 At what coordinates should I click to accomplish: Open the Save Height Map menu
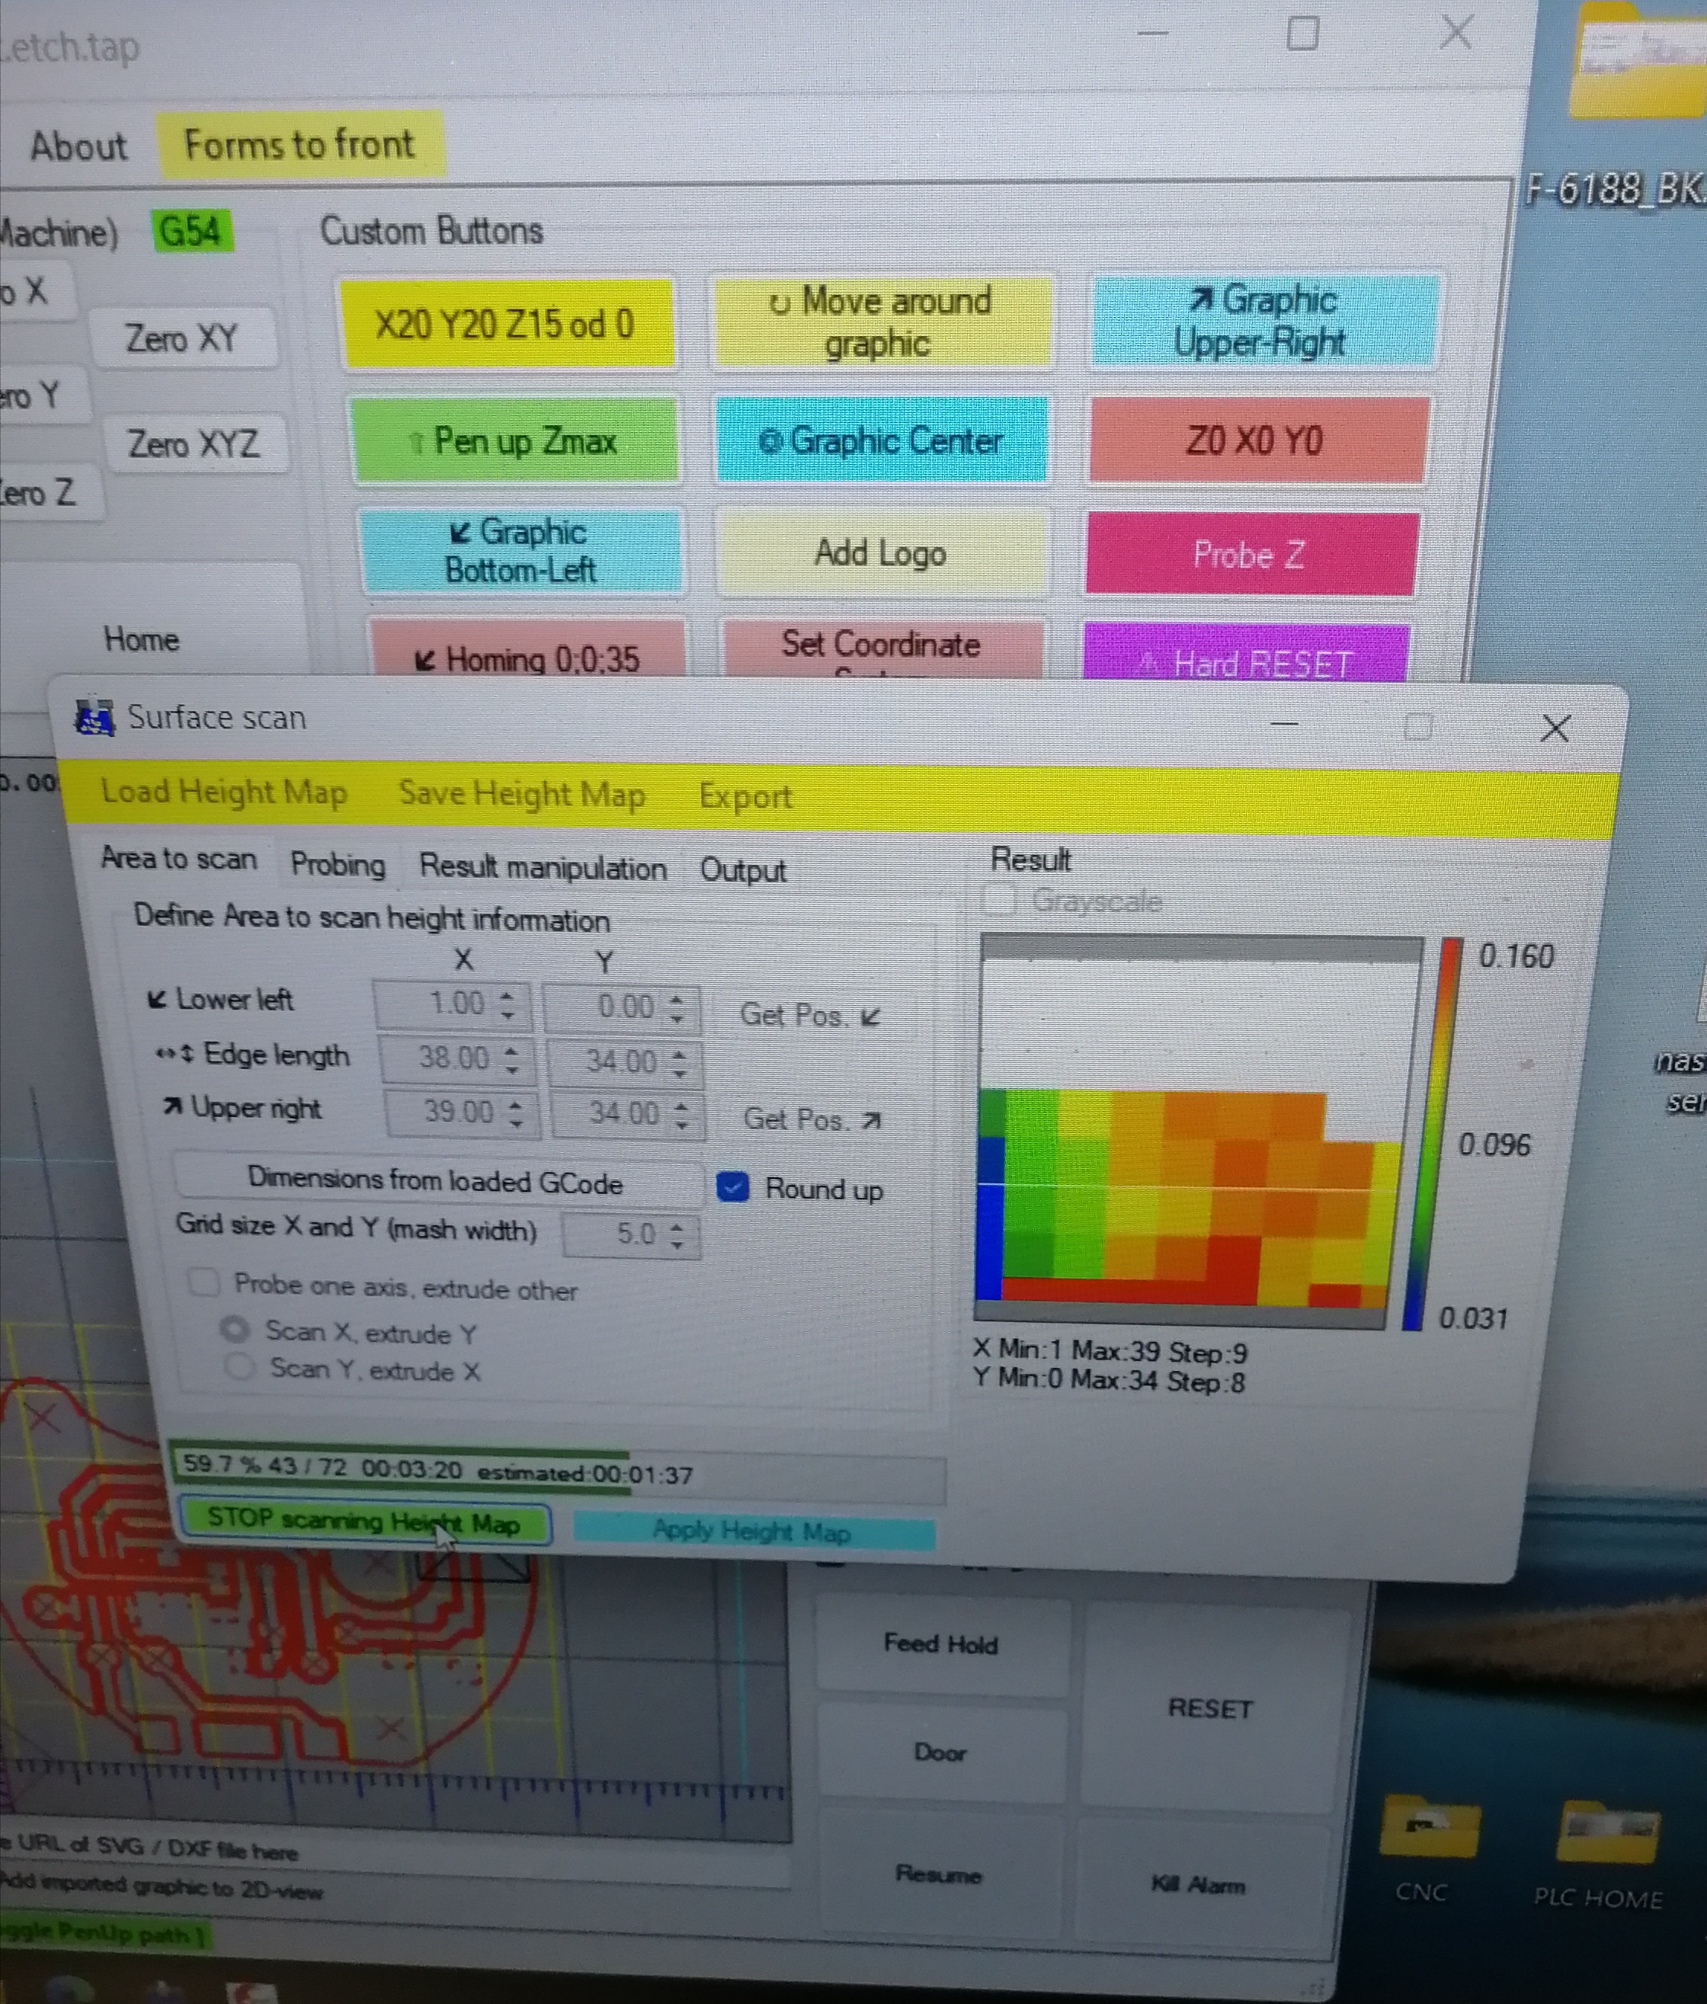coord(521,794)
